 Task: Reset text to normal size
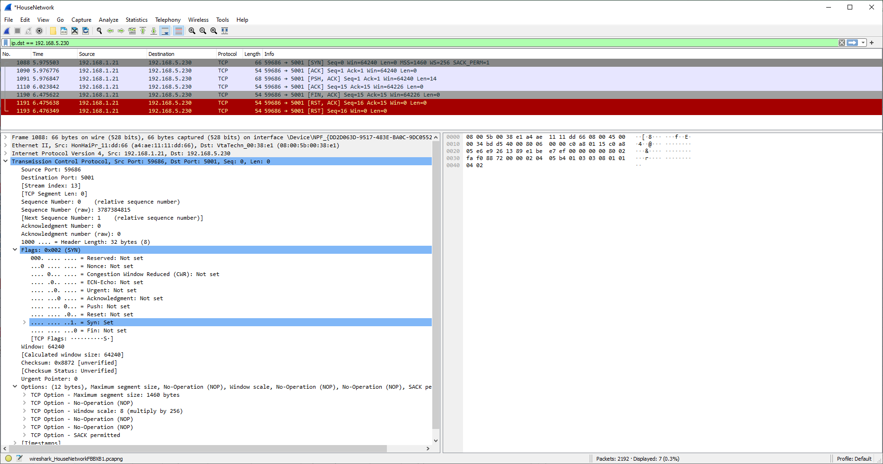pyautogui.click(x=214, y=31)
